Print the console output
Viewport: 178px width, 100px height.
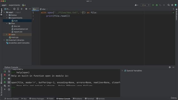(x=9, y=79)
